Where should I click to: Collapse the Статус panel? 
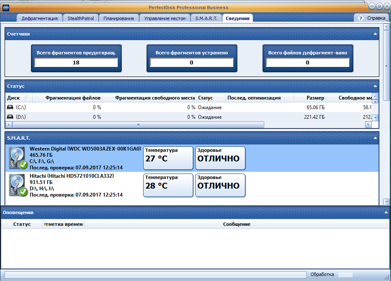tap(375, 86)
